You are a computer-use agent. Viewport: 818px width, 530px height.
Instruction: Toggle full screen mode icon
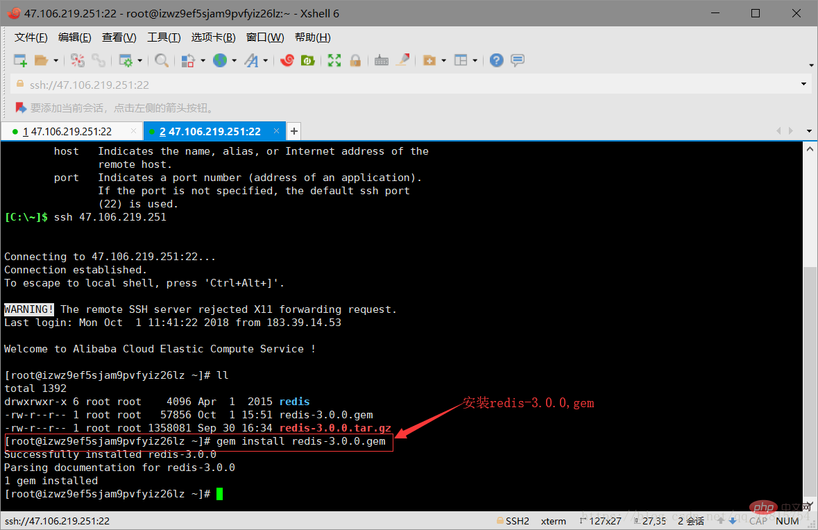click(334, 60)
